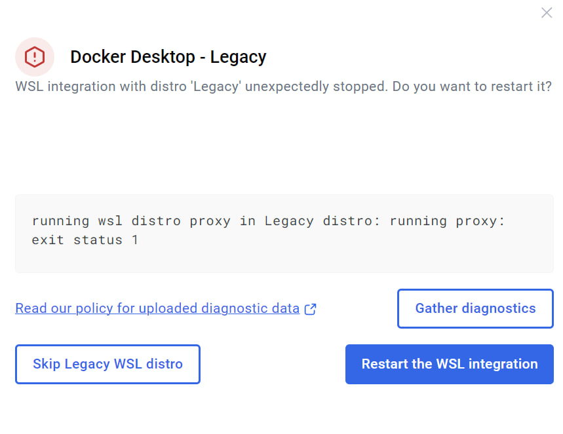Click the 'running proxy:' text in error box

coord(447,221)
